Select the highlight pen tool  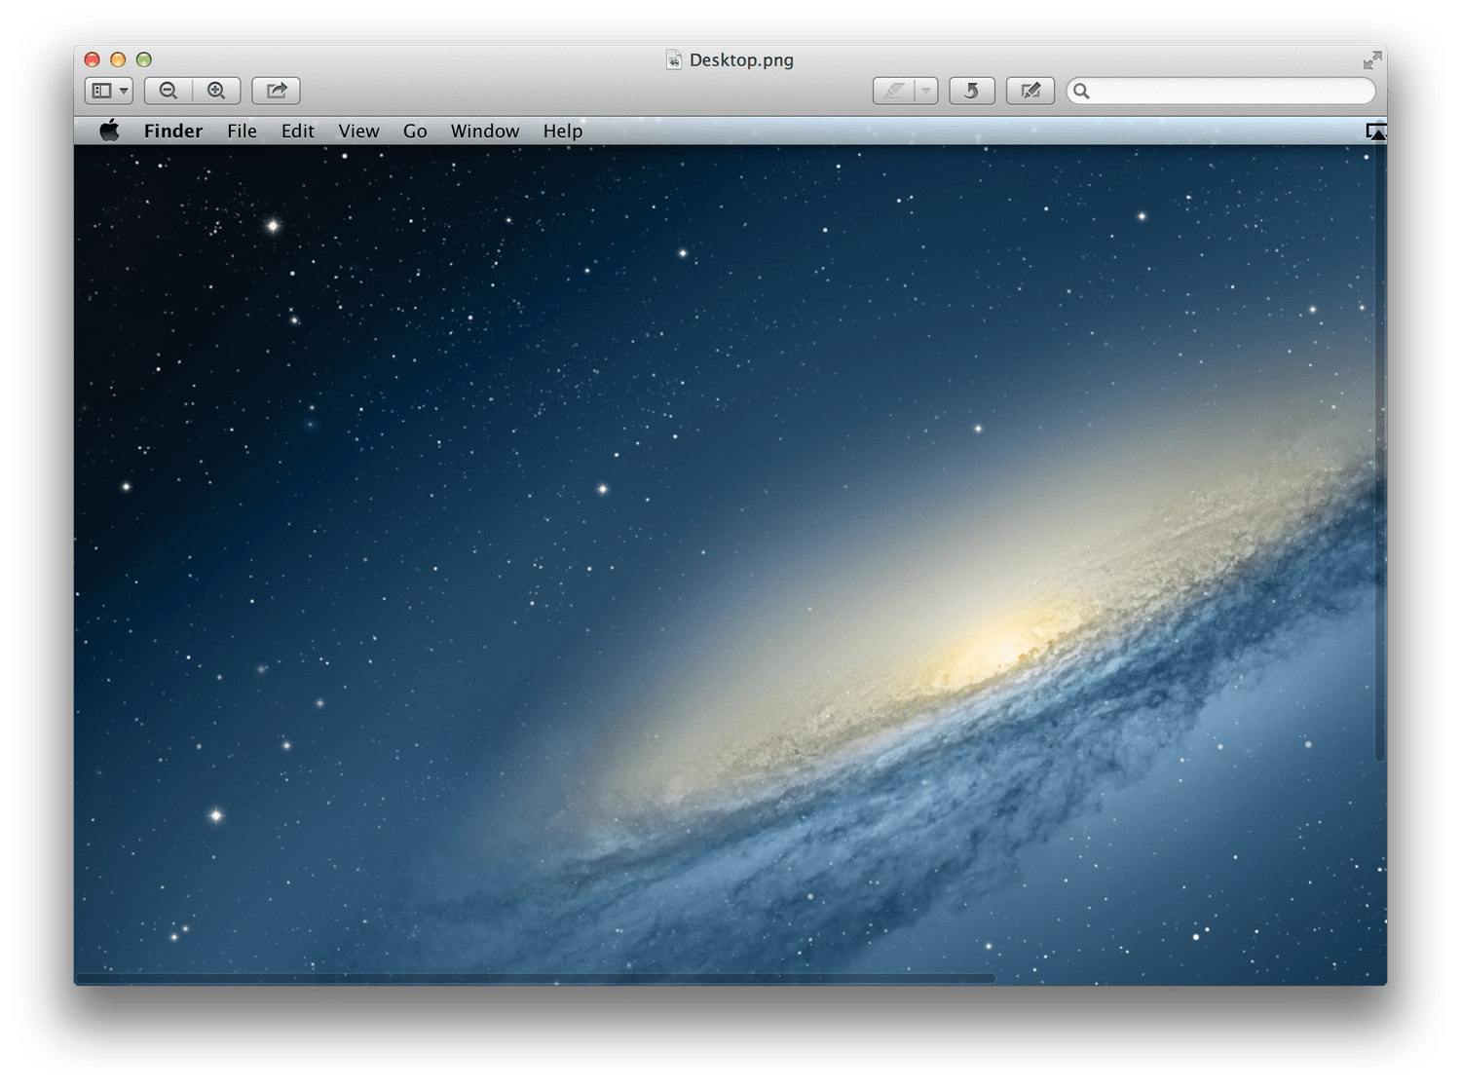(893, 91)
